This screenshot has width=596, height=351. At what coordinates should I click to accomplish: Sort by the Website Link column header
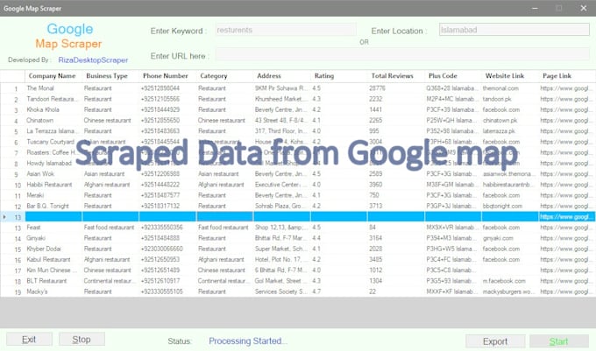pyautogui.click(x=510, y=76)
